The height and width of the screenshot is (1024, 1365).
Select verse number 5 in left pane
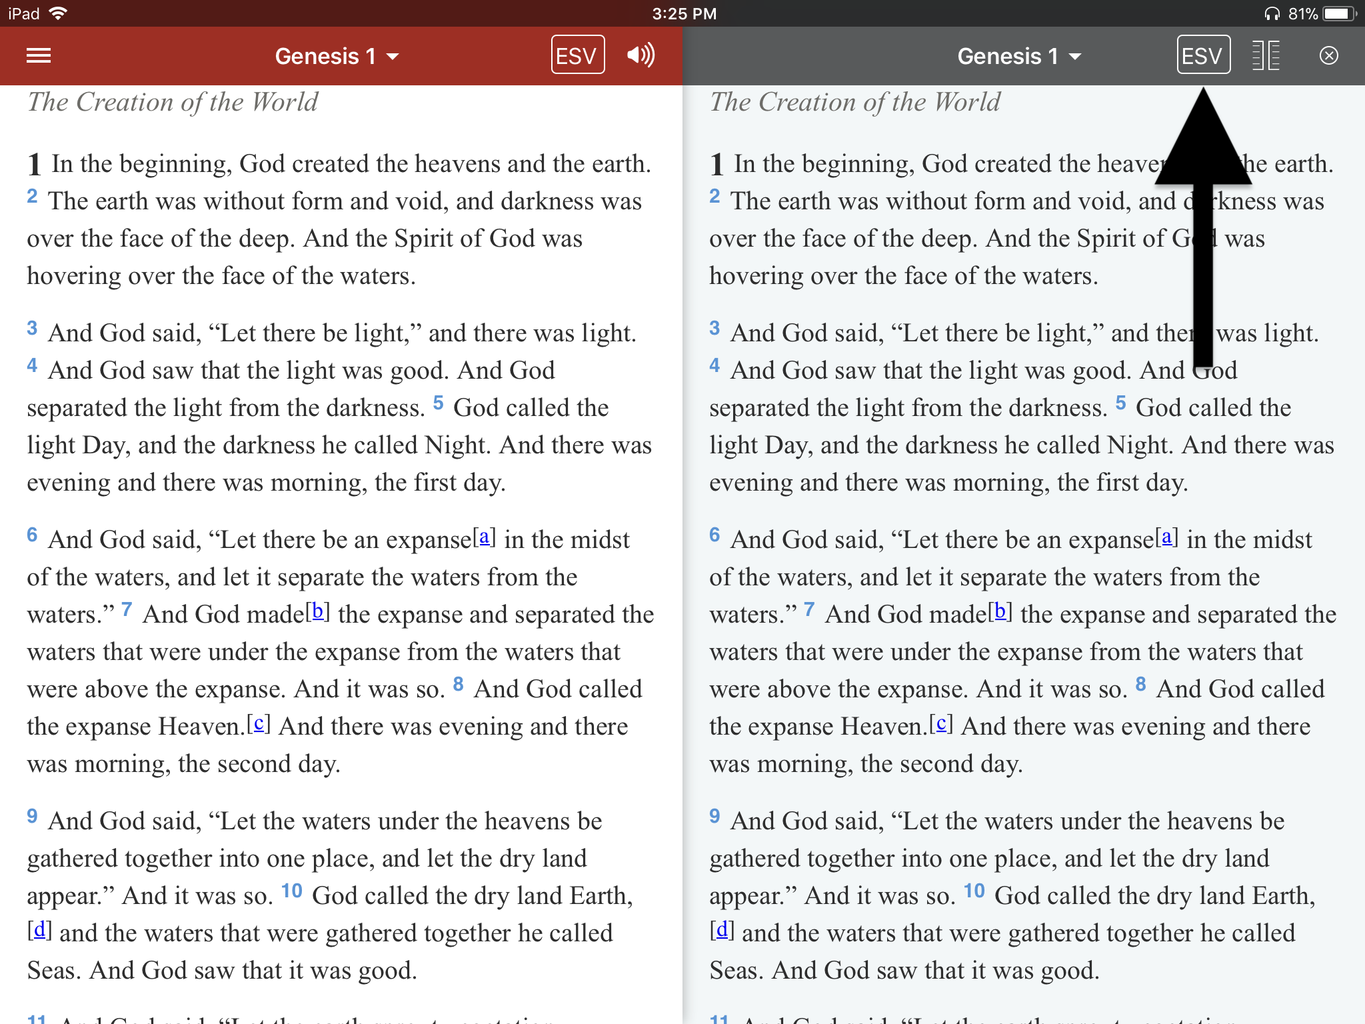click(x=438, y=403)
